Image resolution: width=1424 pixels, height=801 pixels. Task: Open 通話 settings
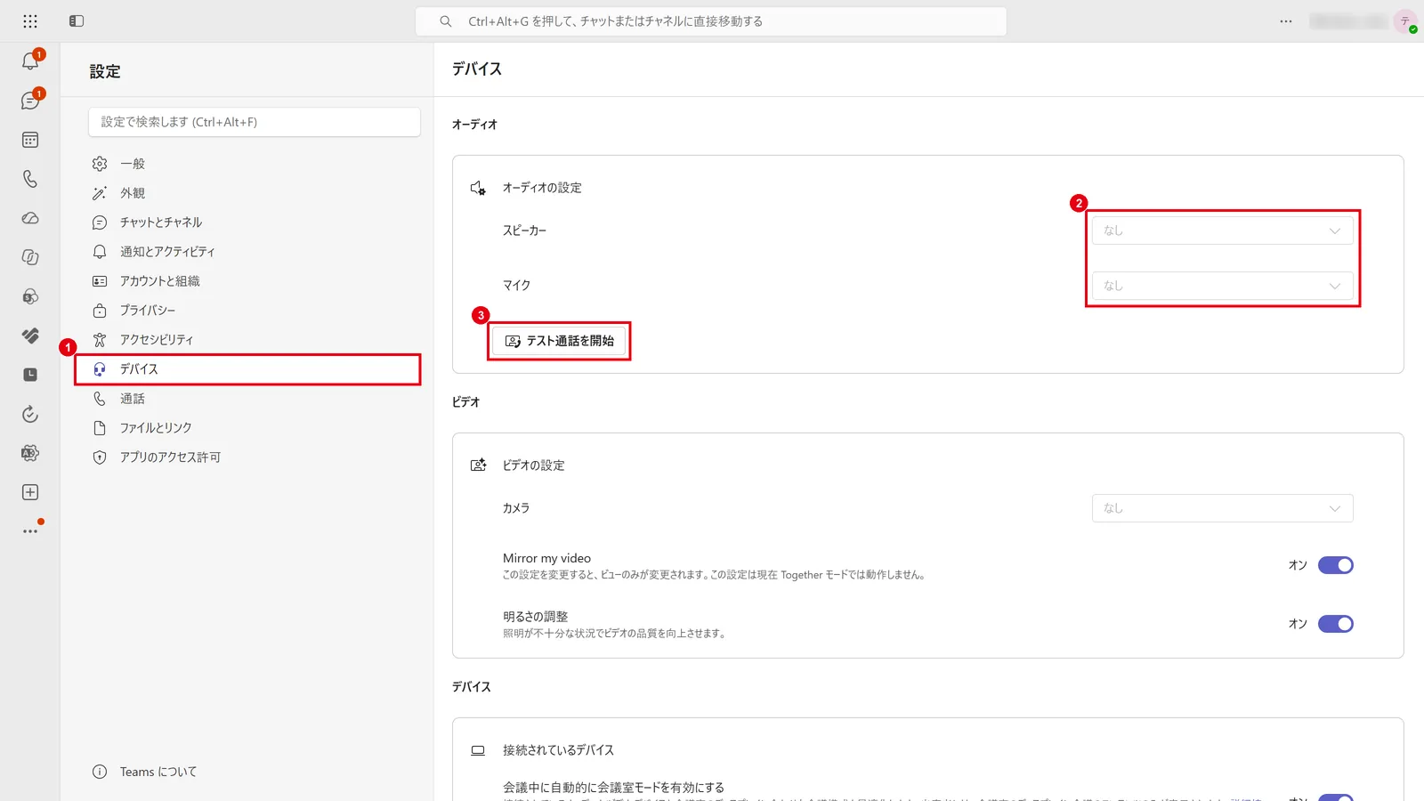click(255, 399)
